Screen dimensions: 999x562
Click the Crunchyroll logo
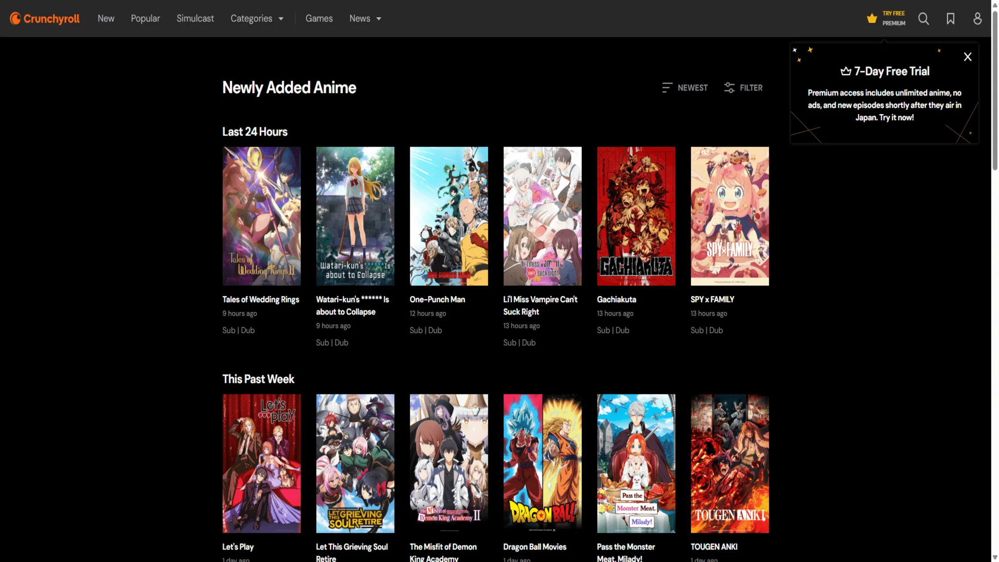click(x=44, y=18)
